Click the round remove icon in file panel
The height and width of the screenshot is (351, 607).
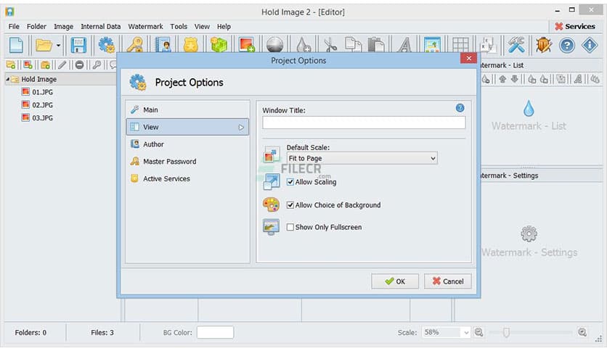pos(79,65)
